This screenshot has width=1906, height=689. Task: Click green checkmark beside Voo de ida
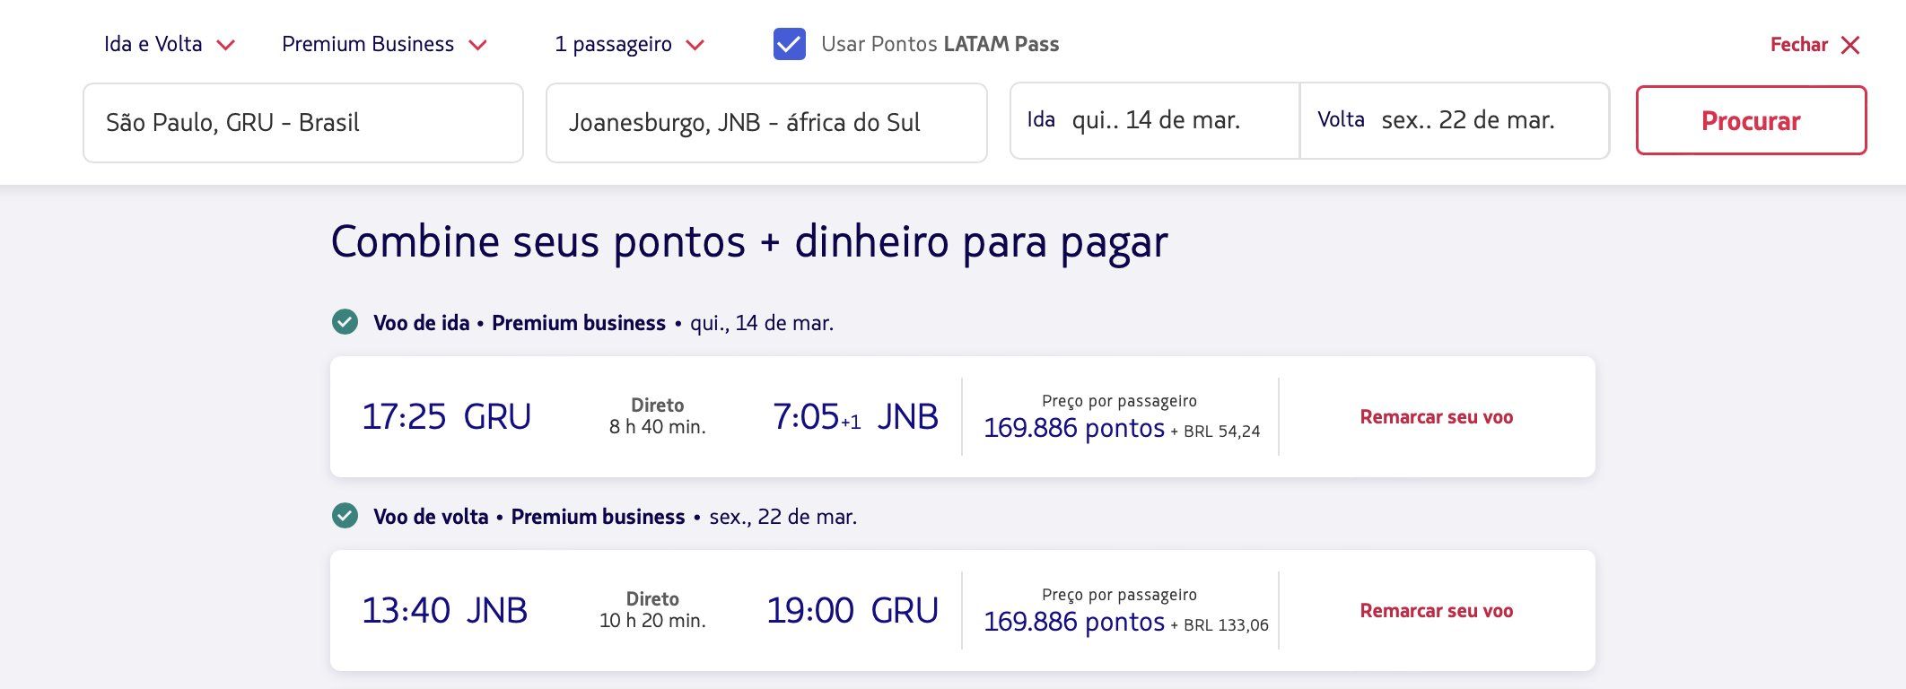(x=345, y=322)
